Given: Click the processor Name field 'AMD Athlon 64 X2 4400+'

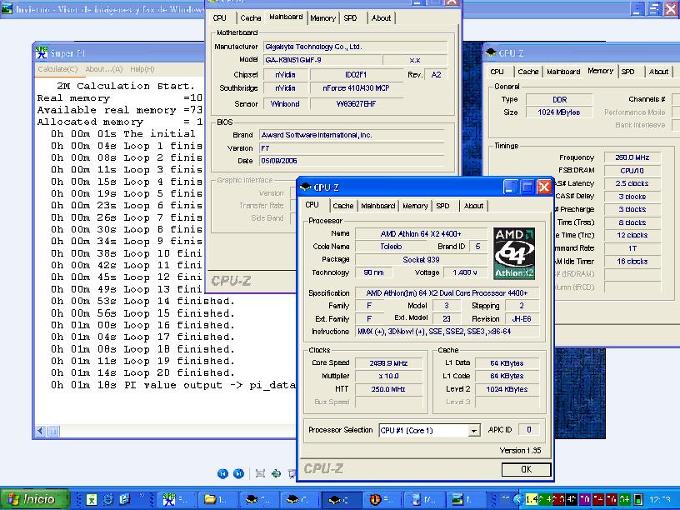Looking at the screenshot, I should (421, 233).
